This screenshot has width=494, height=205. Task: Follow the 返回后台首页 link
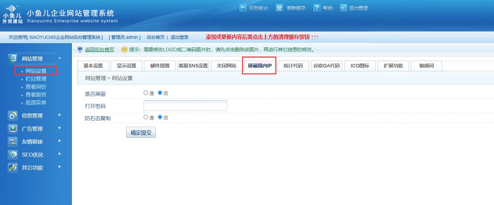(99, 50)
